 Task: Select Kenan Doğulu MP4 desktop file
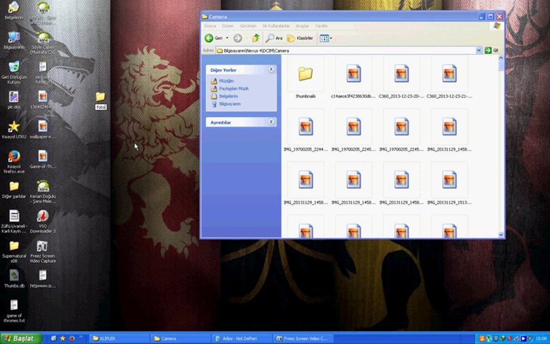43,192
